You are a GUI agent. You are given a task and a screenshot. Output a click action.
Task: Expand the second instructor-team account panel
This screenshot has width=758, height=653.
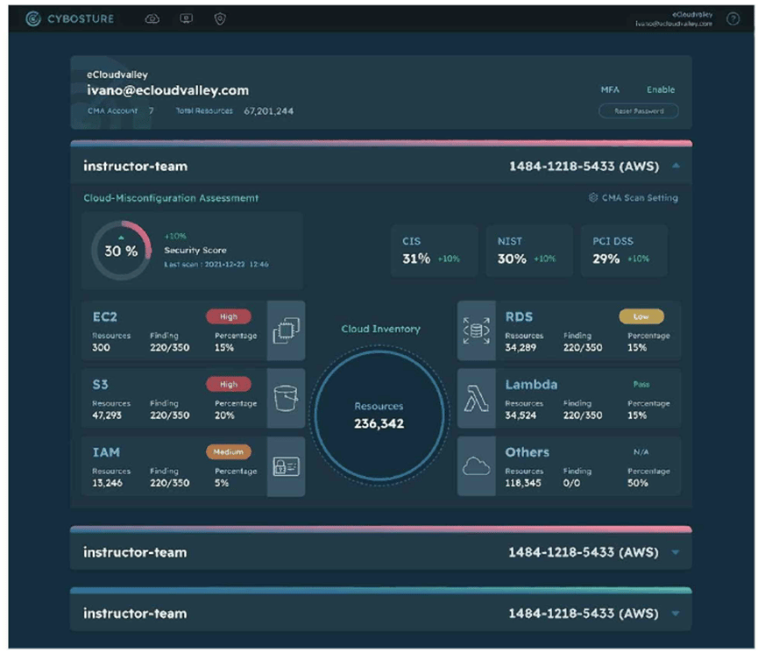point(675,553)
